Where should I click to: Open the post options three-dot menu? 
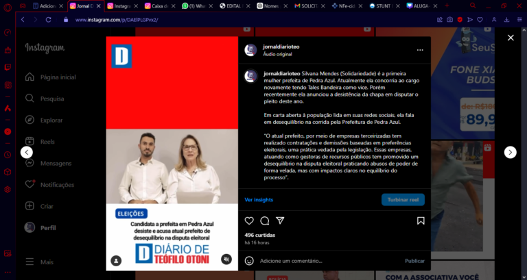[420, 49]
